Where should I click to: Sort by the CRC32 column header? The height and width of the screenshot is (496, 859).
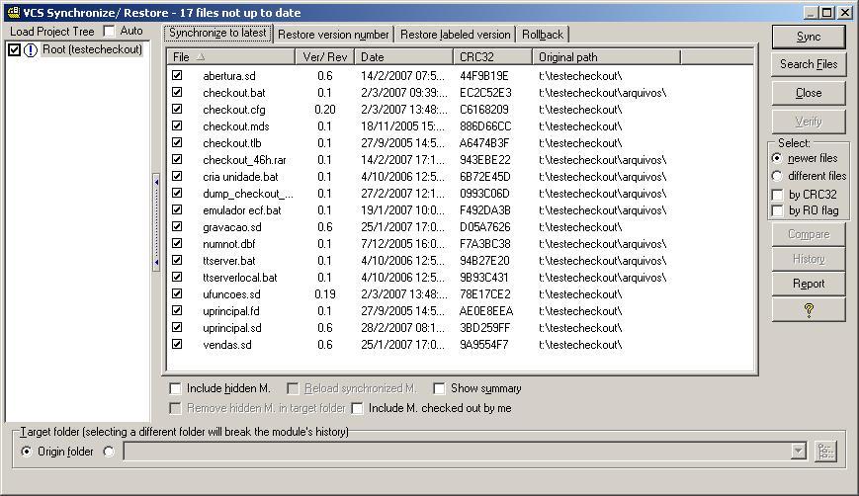coord(492,57)
